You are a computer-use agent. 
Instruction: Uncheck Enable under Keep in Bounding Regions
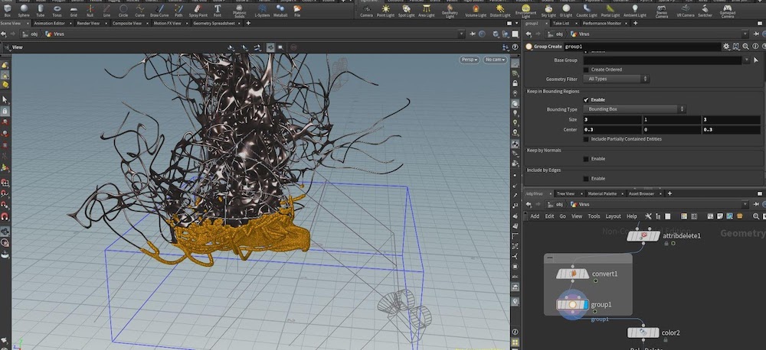click(x=587, y=99)
